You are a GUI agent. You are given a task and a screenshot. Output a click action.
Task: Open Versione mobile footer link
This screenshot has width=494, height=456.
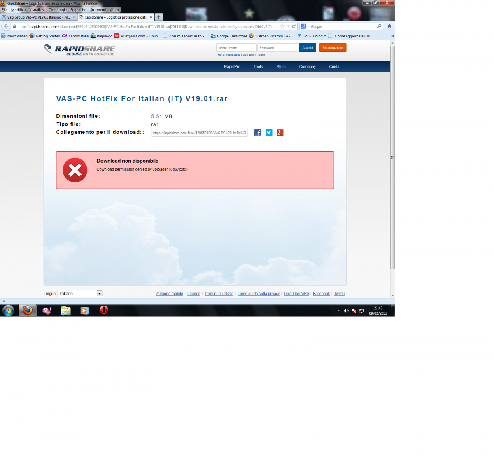[x=169, y=294]
